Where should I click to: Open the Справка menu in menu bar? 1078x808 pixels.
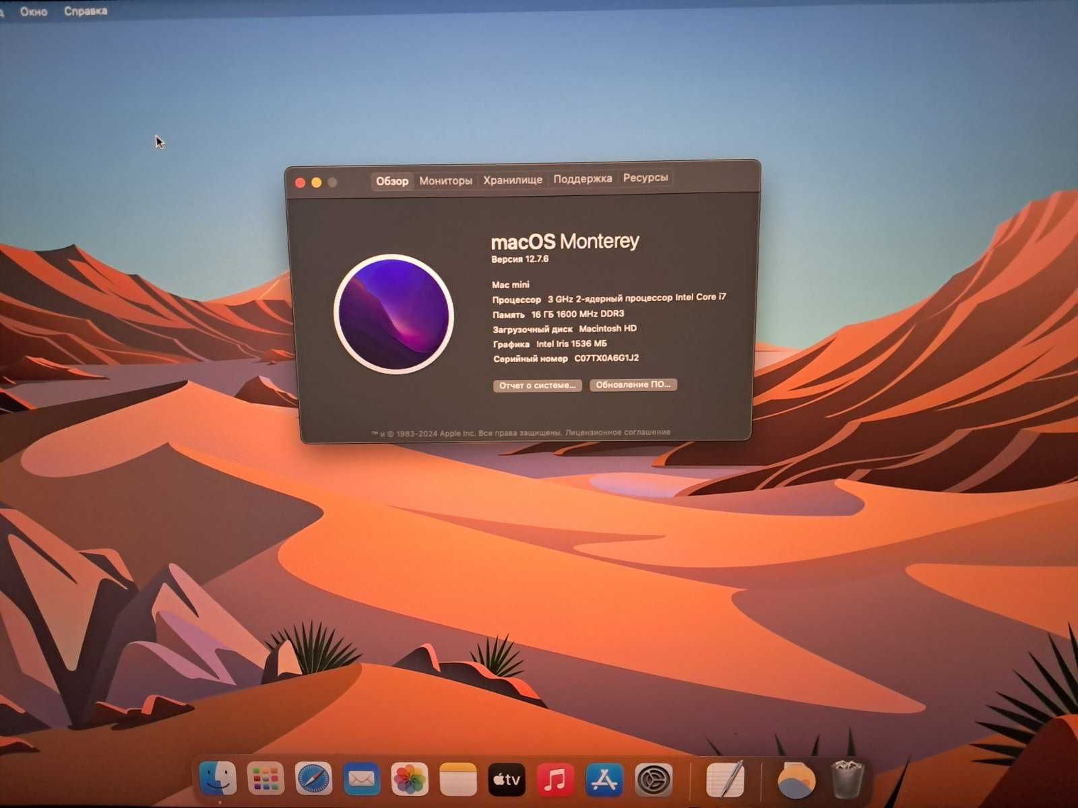(x=86, y=11)
